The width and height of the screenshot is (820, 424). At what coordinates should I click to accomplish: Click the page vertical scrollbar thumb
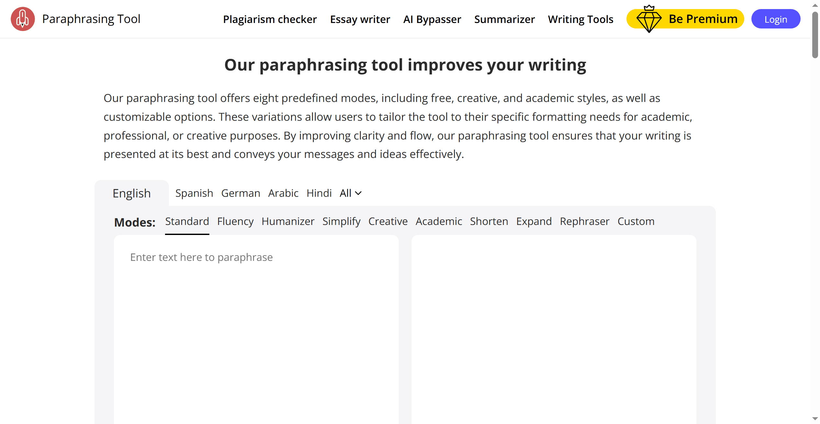click(x=815, y=36)
